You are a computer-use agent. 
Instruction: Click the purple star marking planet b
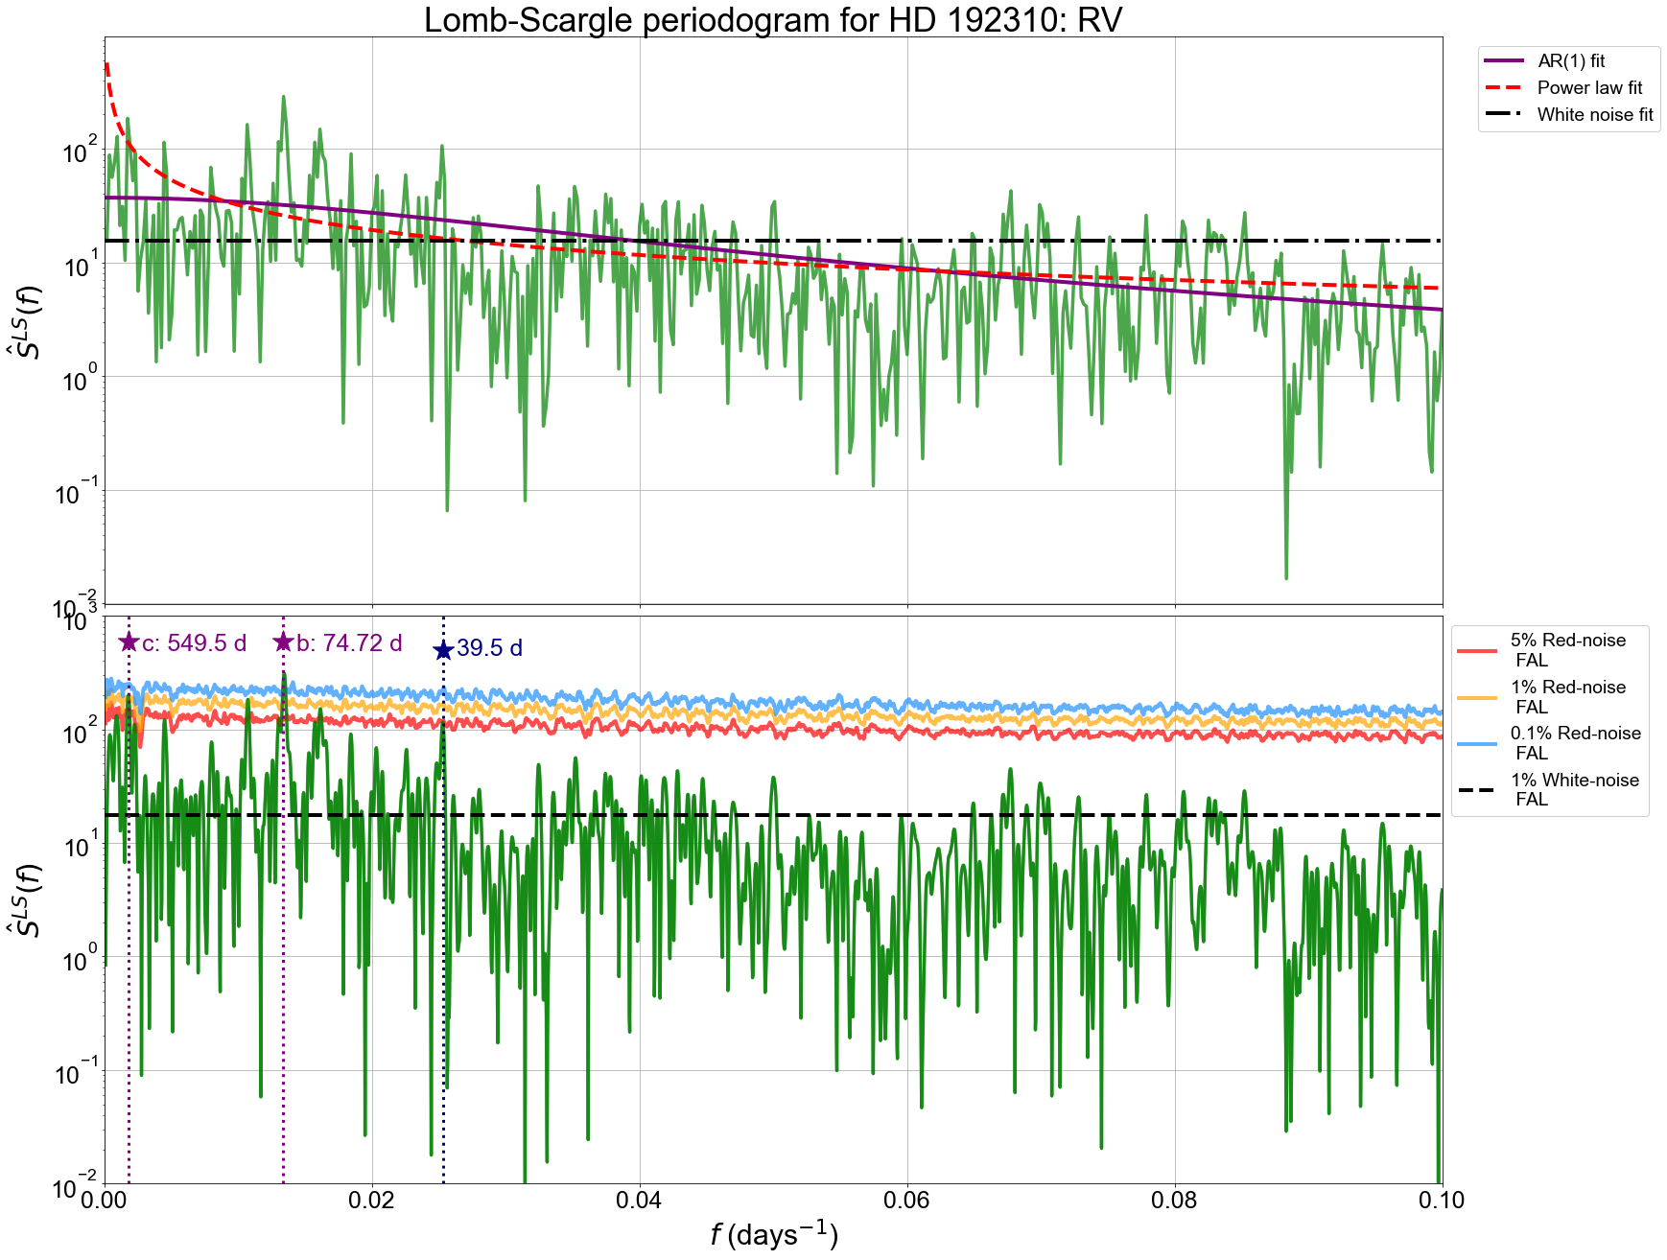click(283, 642)
